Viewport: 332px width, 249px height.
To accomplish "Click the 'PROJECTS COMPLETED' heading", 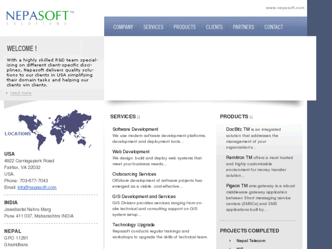I will 249,231.
